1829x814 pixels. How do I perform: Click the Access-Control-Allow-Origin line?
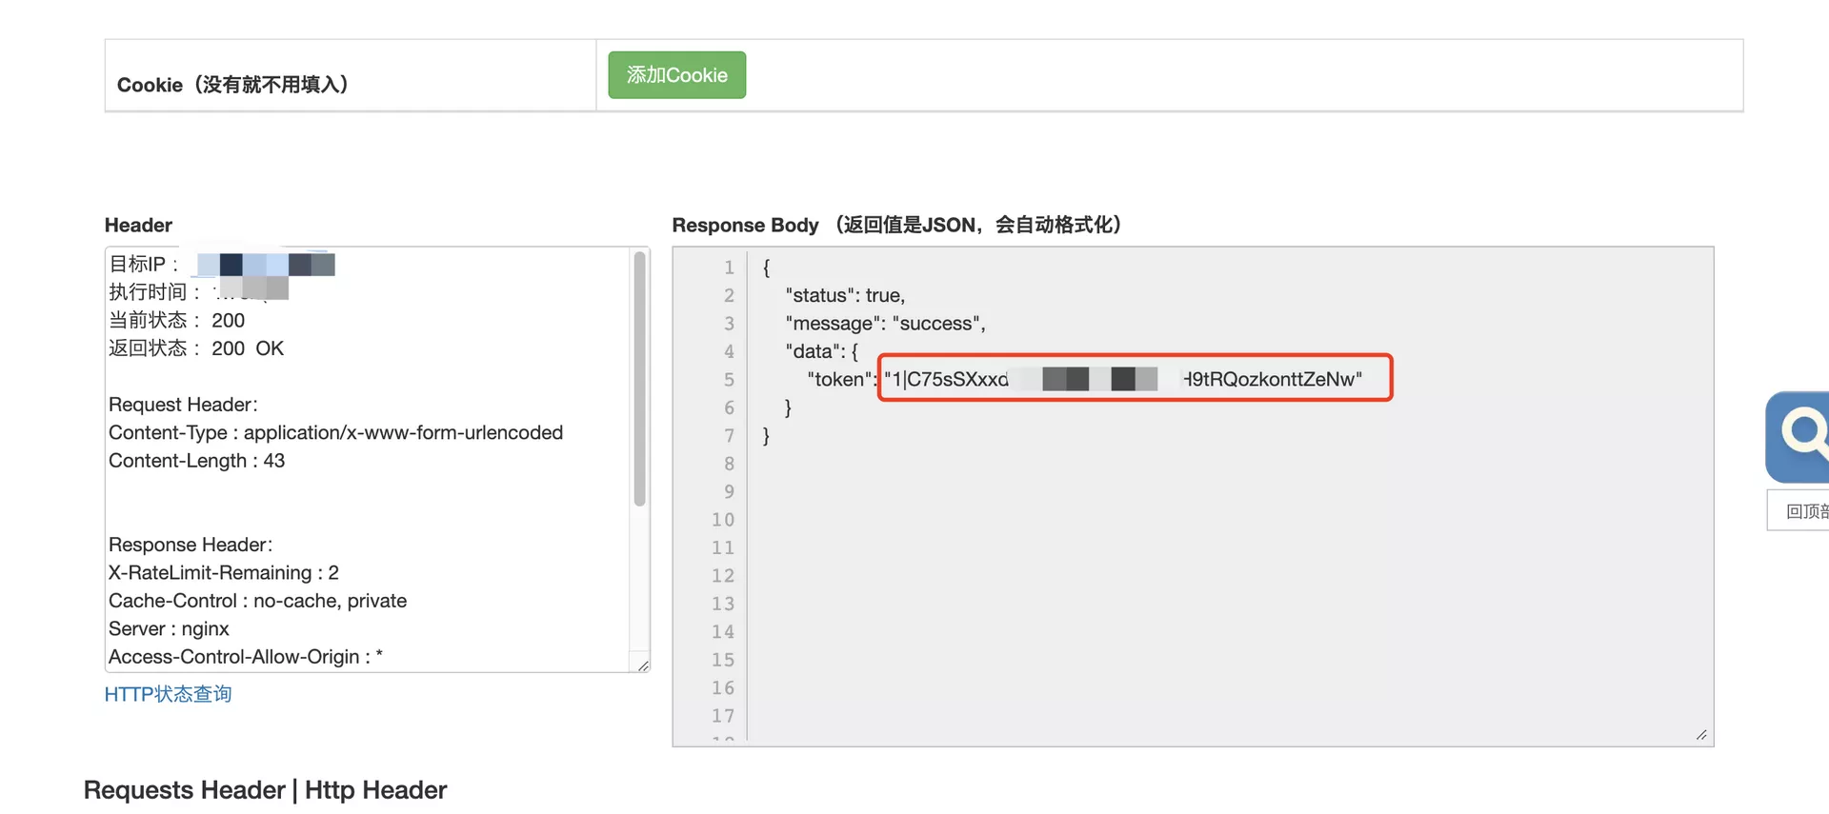tap(245, 657)
